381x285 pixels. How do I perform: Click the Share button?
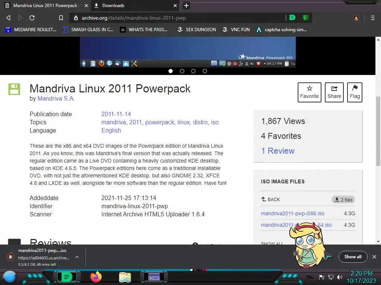click(x=334, y=92)
